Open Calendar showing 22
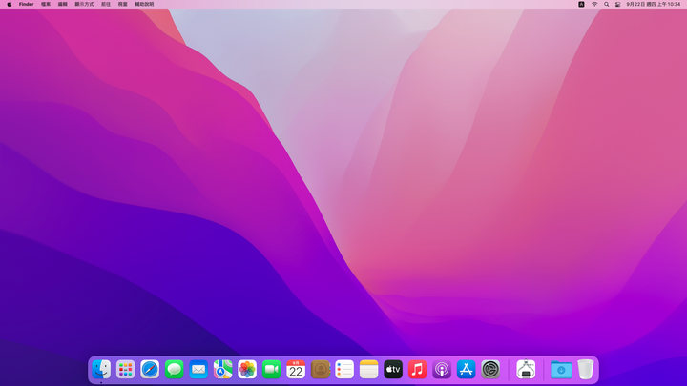Screen dimensions: 687x386 click(x=296, y=370)
